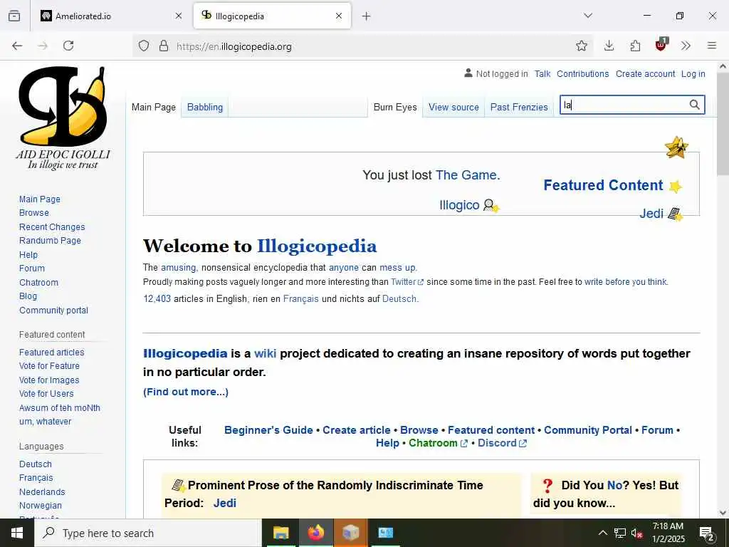729x547 pixels.
Task: Click the 12,403 articles count link
Action: [157, 298]
